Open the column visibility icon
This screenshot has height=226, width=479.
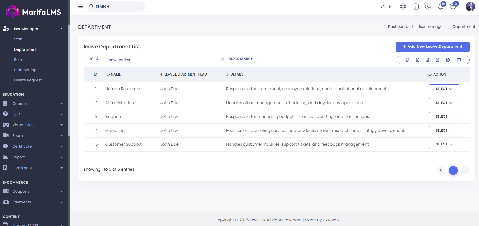pos(459,60)
